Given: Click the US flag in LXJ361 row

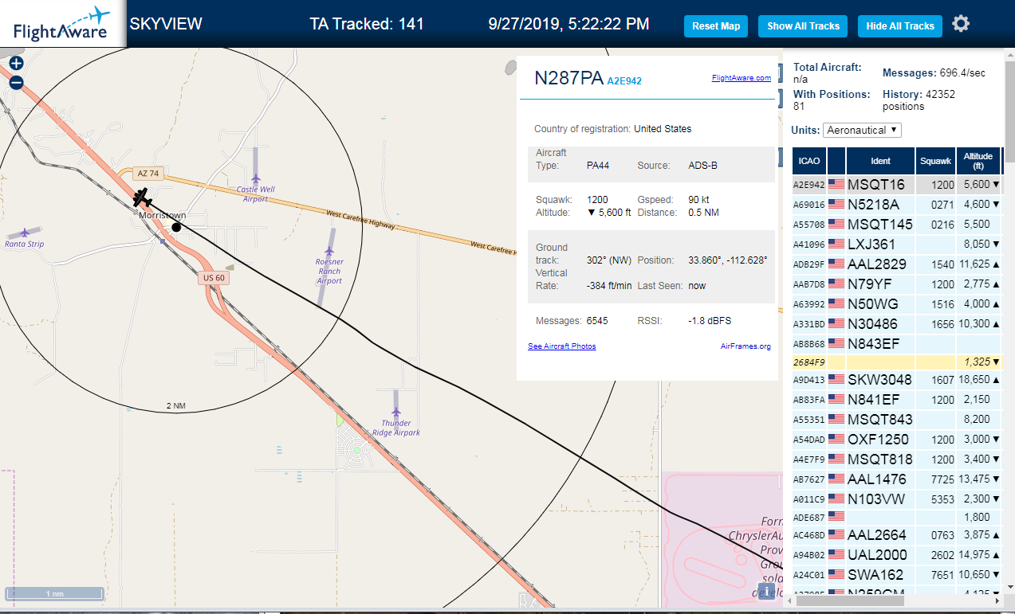Looking at the screenshot, I should tap(836, 244).
